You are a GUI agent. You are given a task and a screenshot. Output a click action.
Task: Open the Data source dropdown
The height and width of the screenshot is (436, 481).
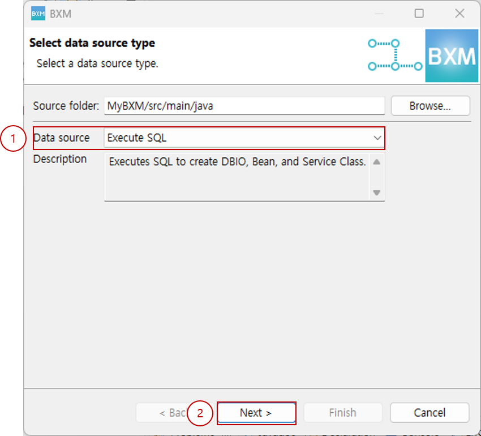243,138
